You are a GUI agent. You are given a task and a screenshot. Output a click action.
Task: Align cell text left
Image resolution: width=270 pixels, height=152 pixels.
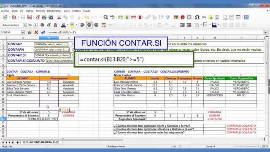(x=83, y=25)
